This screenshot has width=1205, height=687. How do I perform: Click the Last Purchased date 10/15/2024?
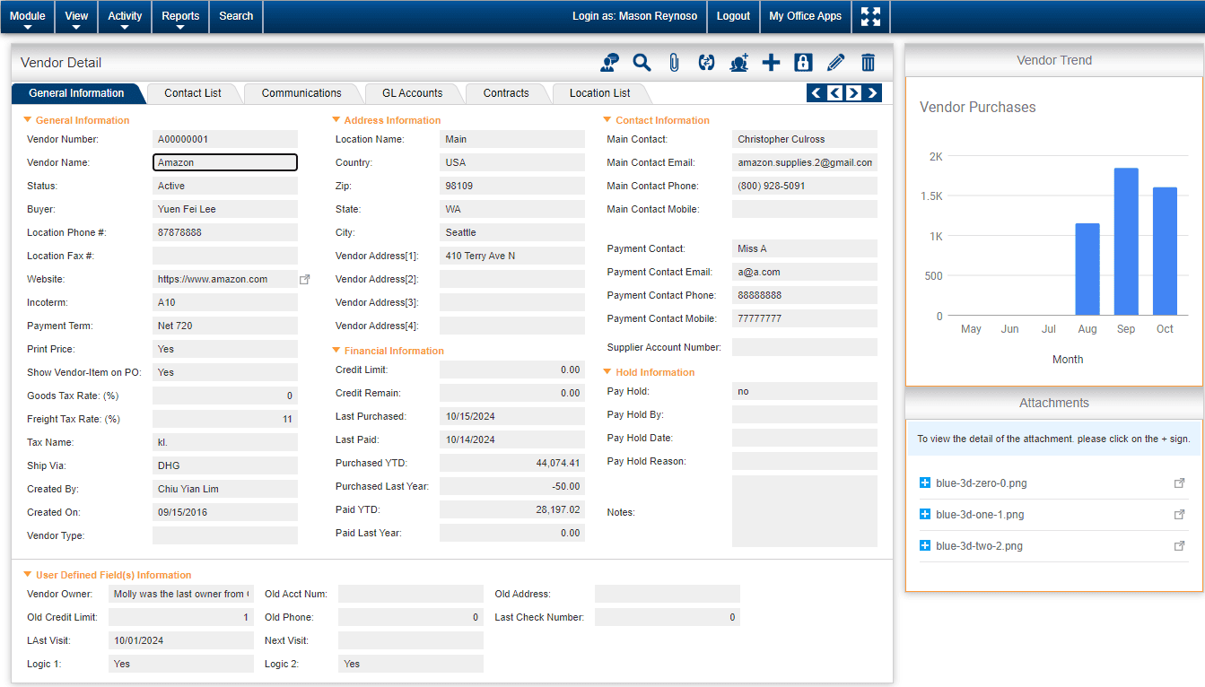(x=512, y=416)
